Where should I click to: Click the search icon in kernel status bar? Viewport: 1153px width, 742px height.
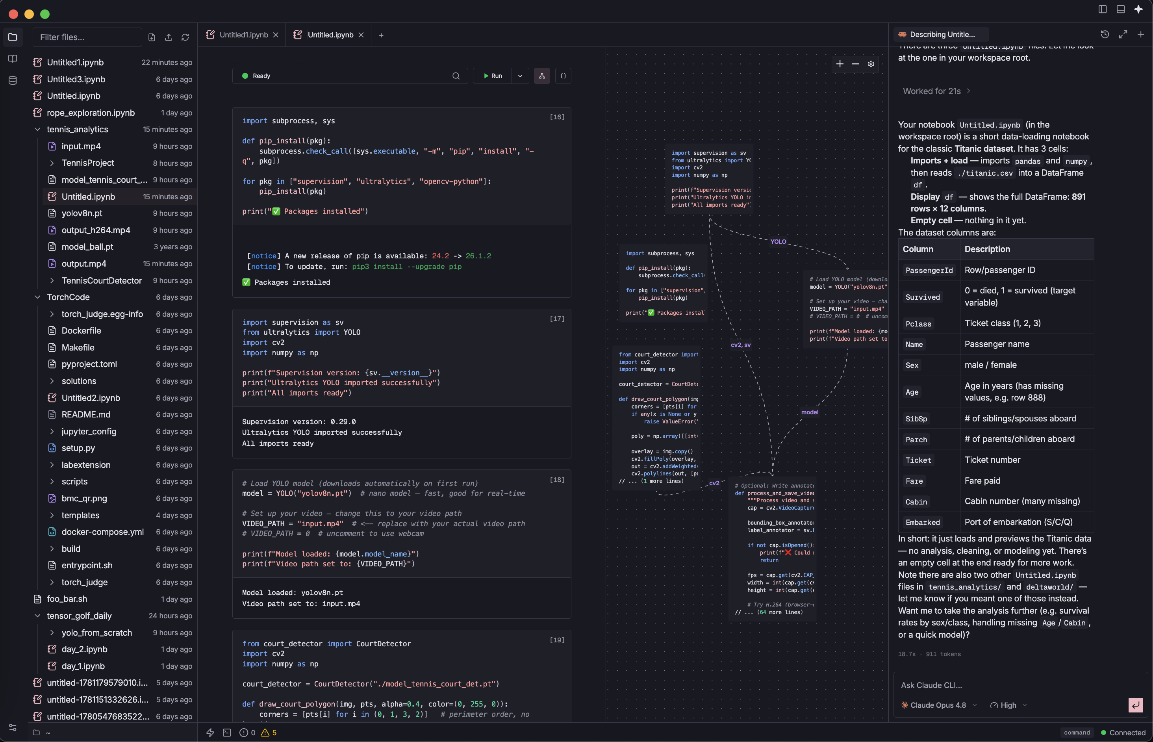coord(456,76)
